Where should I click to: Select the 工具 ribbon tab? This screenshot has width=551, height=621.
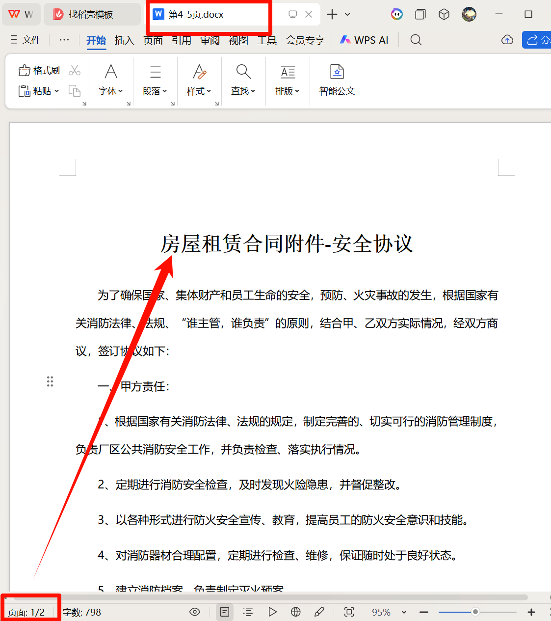click(267, 40)
